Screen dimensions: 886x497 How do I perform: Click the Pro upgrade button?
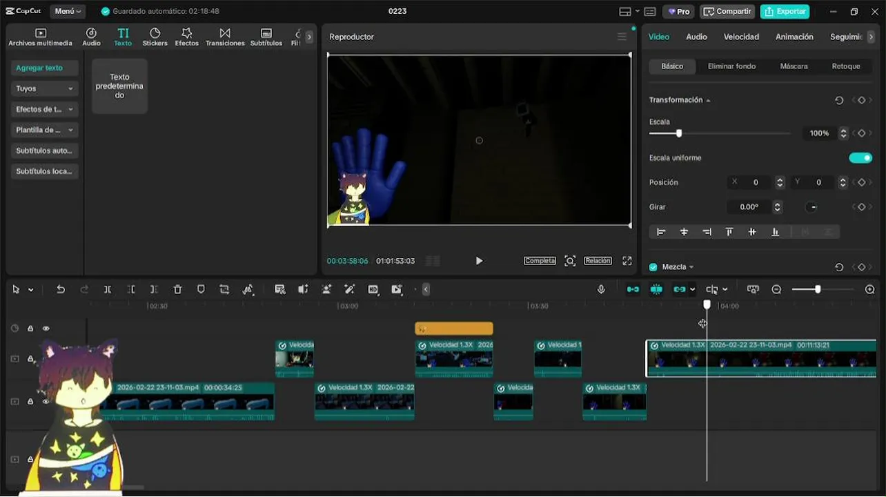[678, 11]
